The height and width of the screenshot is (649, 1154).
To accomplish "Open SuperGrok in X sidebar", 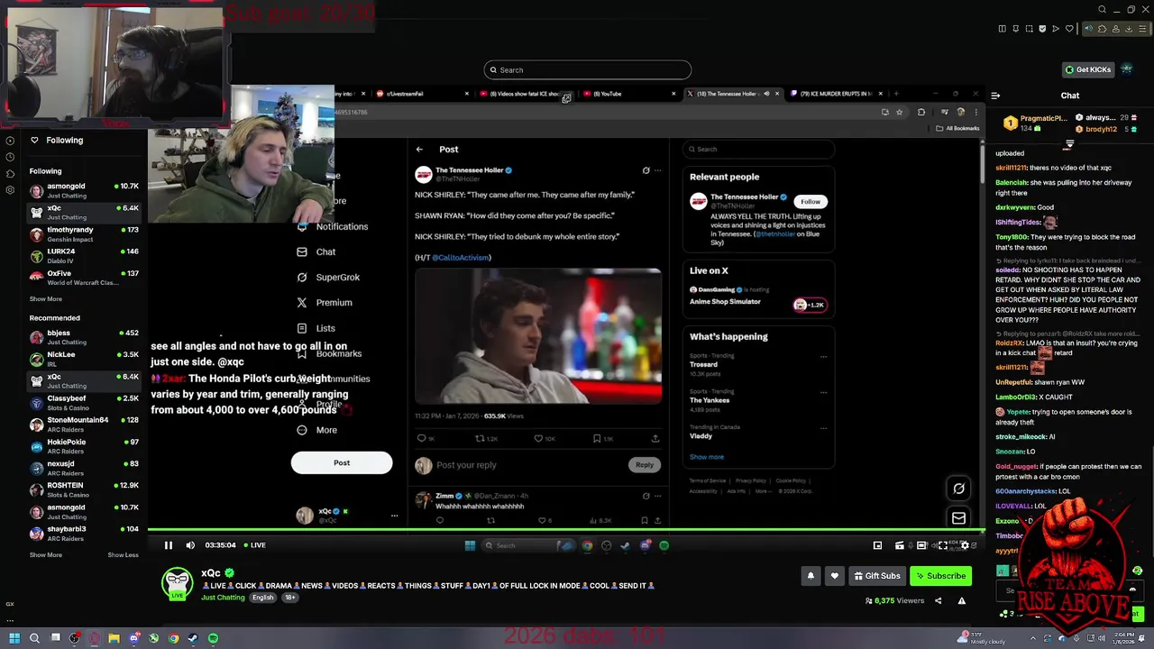I will click(329, 278).
